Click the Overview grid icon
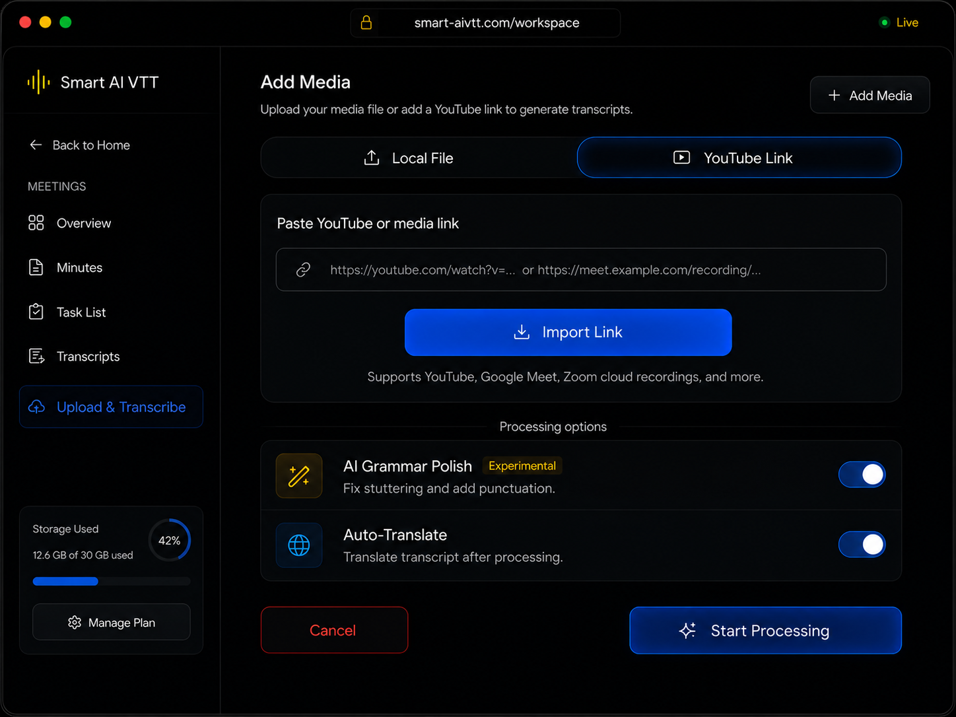This screenshot has width=956, height=717. (36, 223)
